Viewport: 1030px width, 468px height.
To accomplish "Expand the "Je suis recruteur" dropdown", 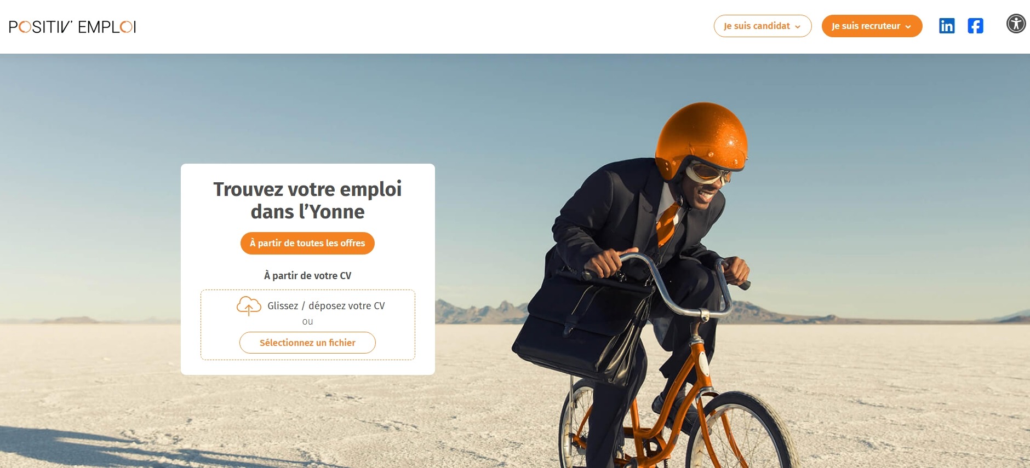I will 872,26.
